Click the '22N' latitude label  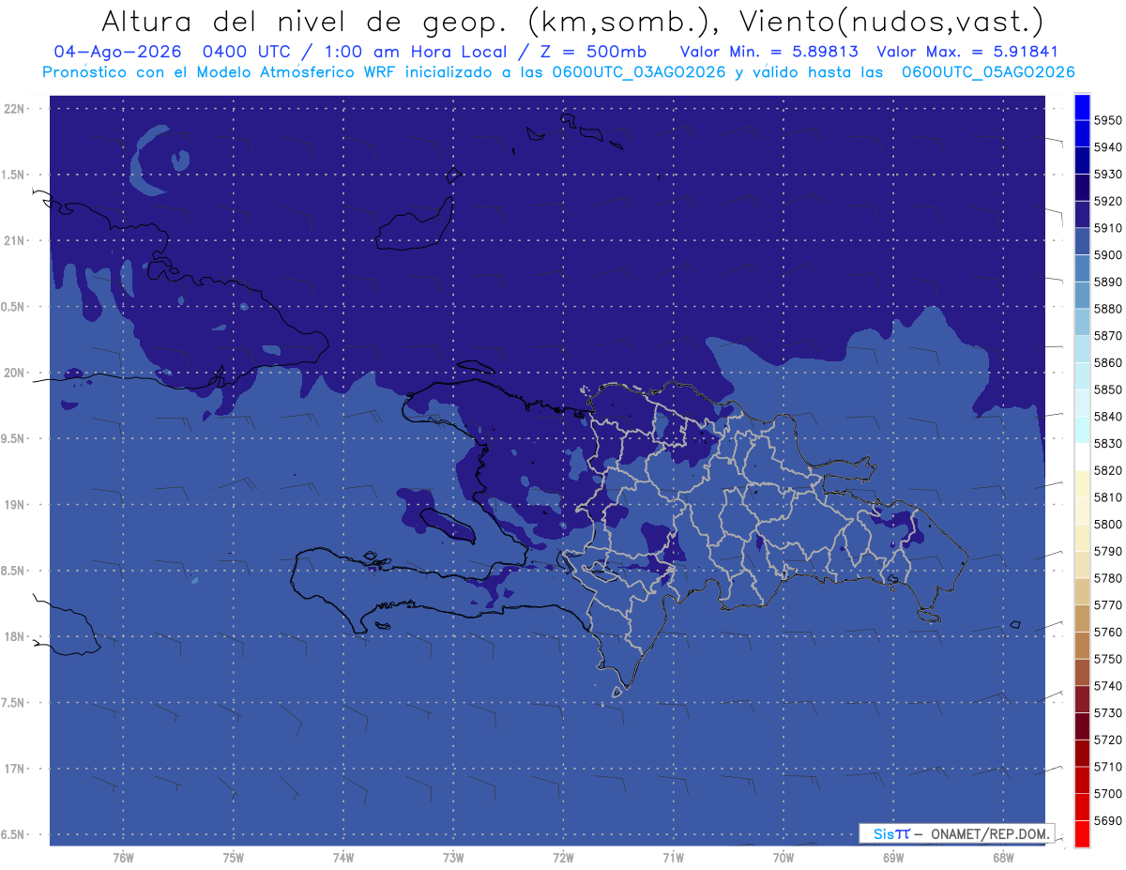click(x=16, y=108)
